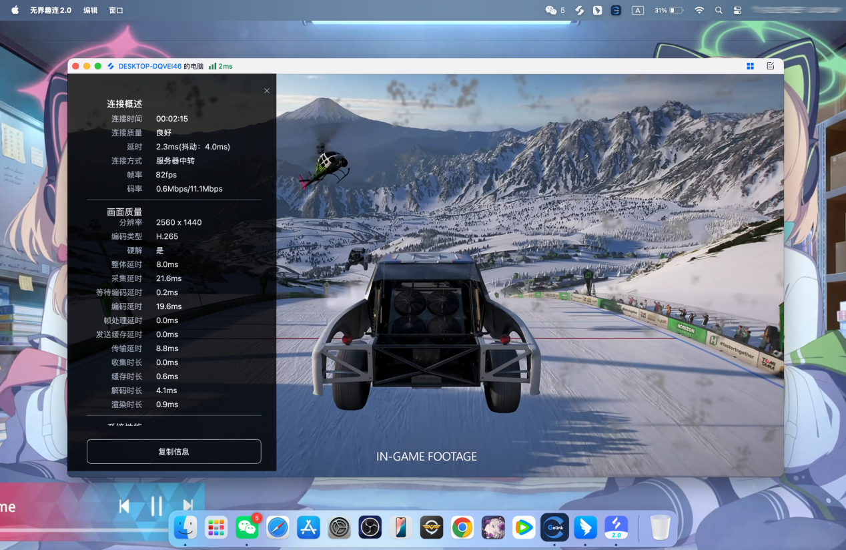Open Google Chrome from the Dock
The height and width of the screenshot is (550, 846).
coord(462,527)
